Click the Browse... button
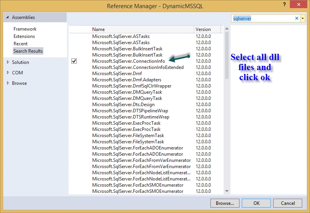Viewport: 310px width, 213px height. pos(225,203)
